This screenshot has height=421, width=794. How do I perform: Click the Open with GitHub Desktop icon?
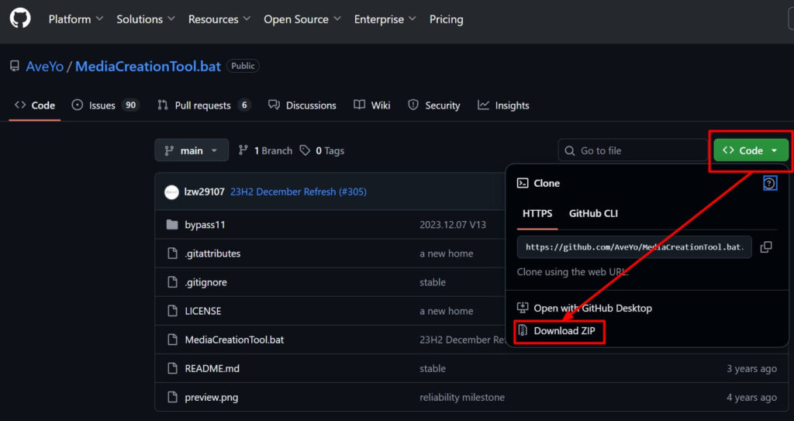pyautogui.click(x=523, y=308)
